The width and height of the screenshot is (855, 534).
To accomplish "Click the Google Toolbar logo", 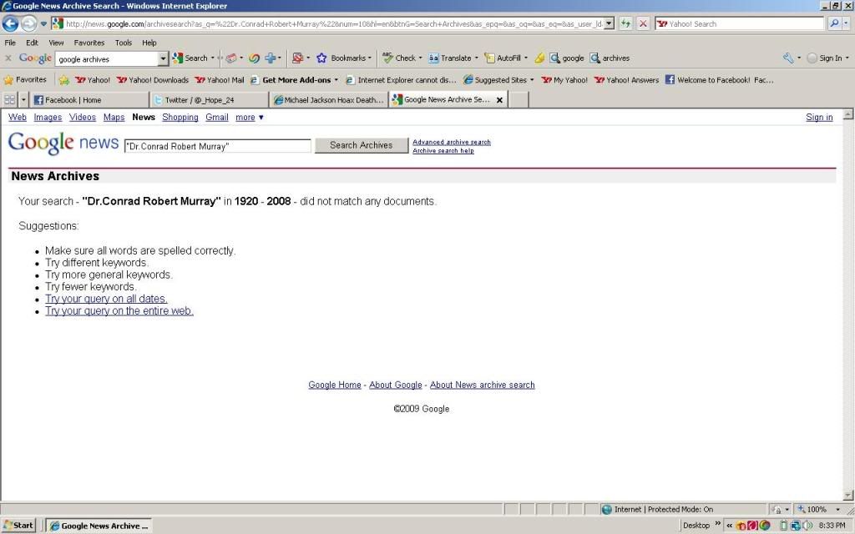I will [x=35, y=58].
